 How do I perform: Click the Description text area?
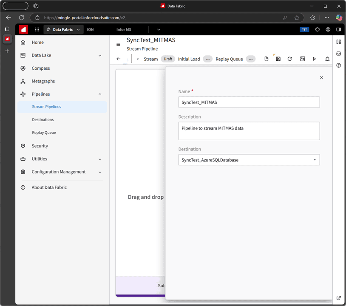click(x=249, y=131)
